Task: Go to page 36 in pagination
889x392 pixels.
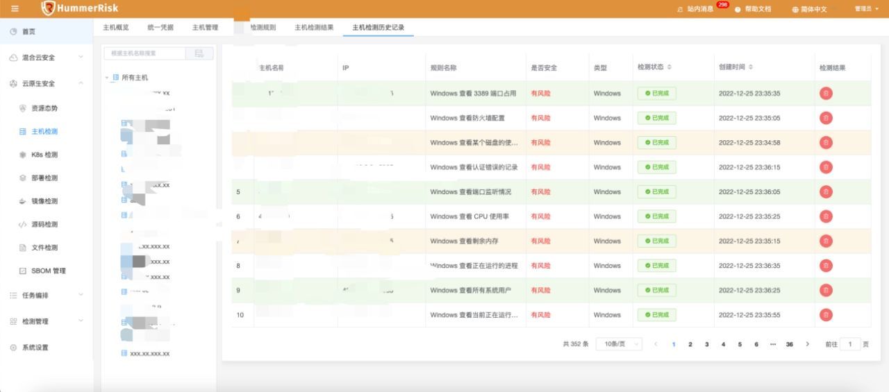Action: [789, 344]
